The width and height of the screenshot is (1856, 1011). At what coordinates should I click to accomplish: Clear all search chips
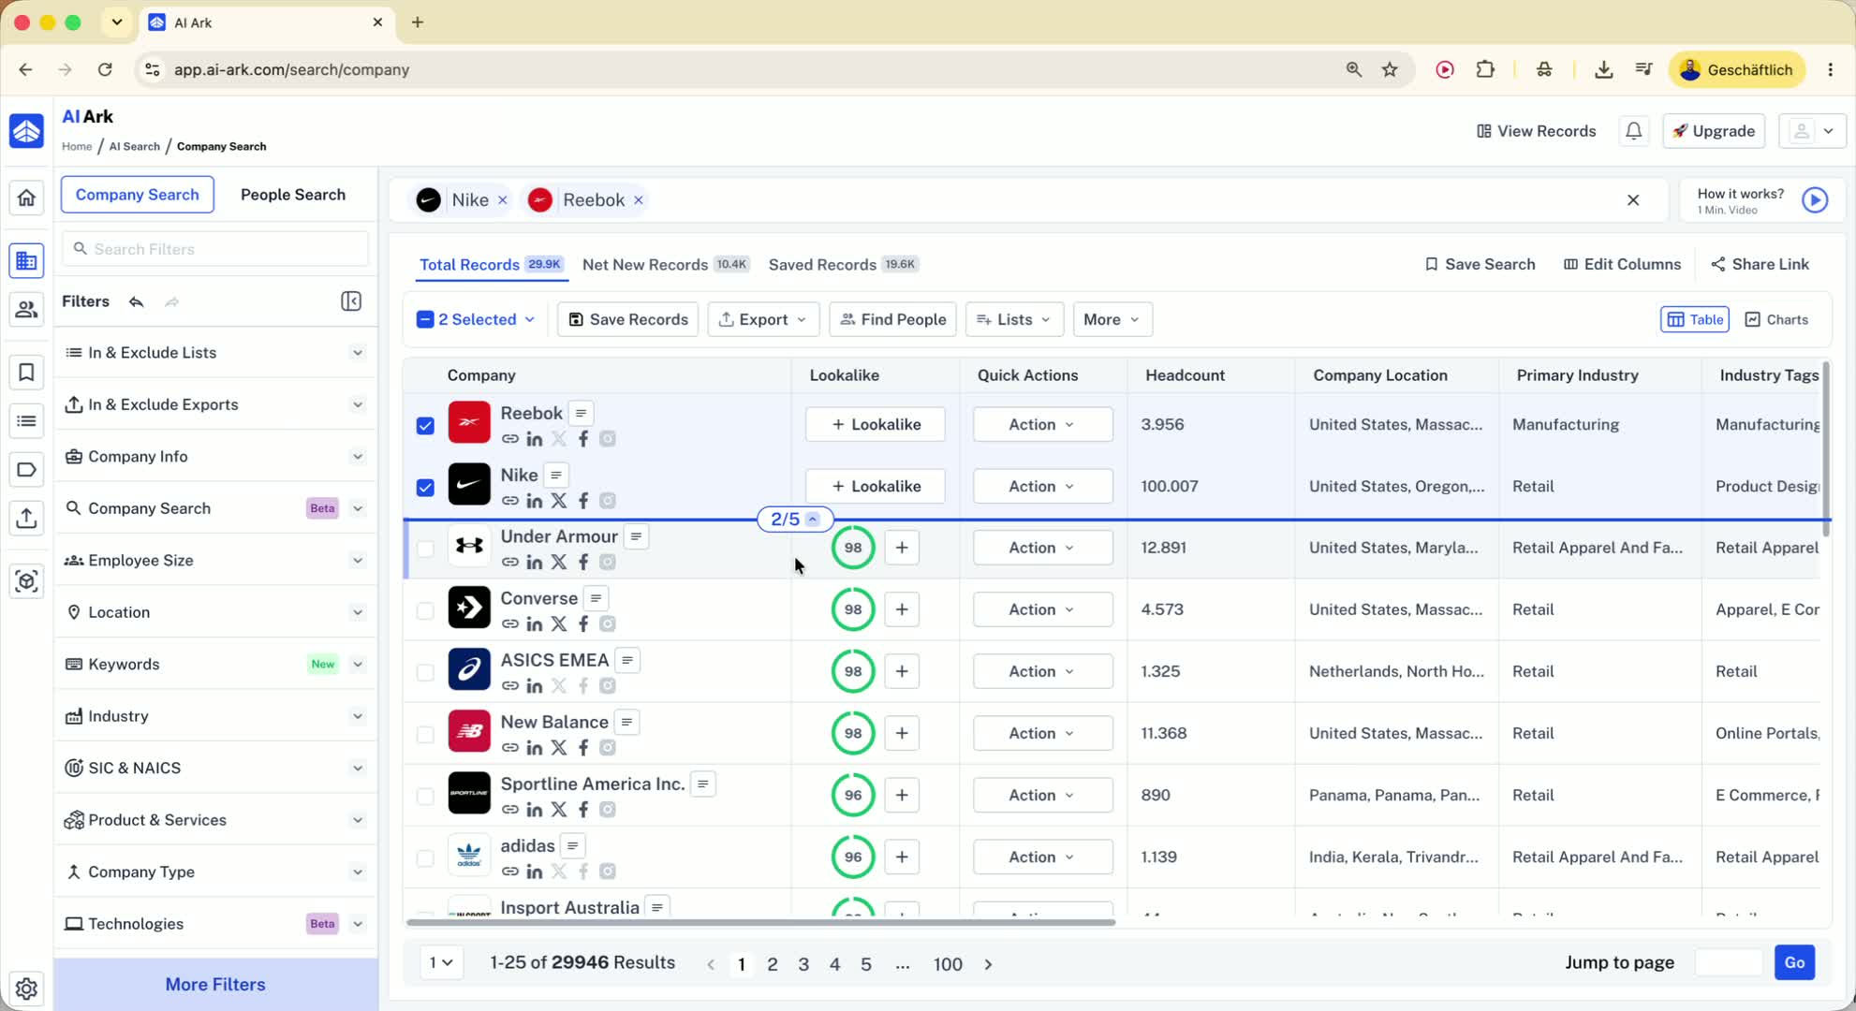coord(1633,200)
